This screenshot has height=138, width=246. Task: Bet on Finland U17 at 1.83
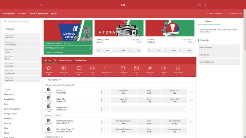click(124, 92)
